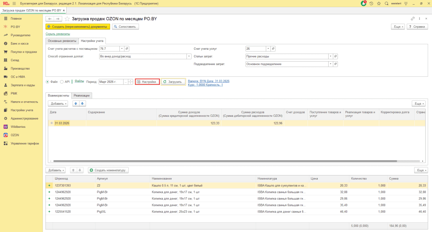Click horizontal scrollbar of settlements table

tap(225, 161)
